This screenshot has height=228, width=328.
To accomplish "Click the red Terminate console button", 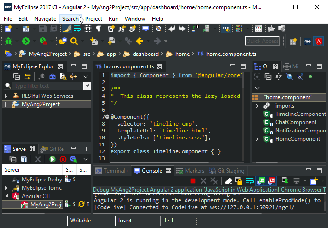I will click(193, 181).
